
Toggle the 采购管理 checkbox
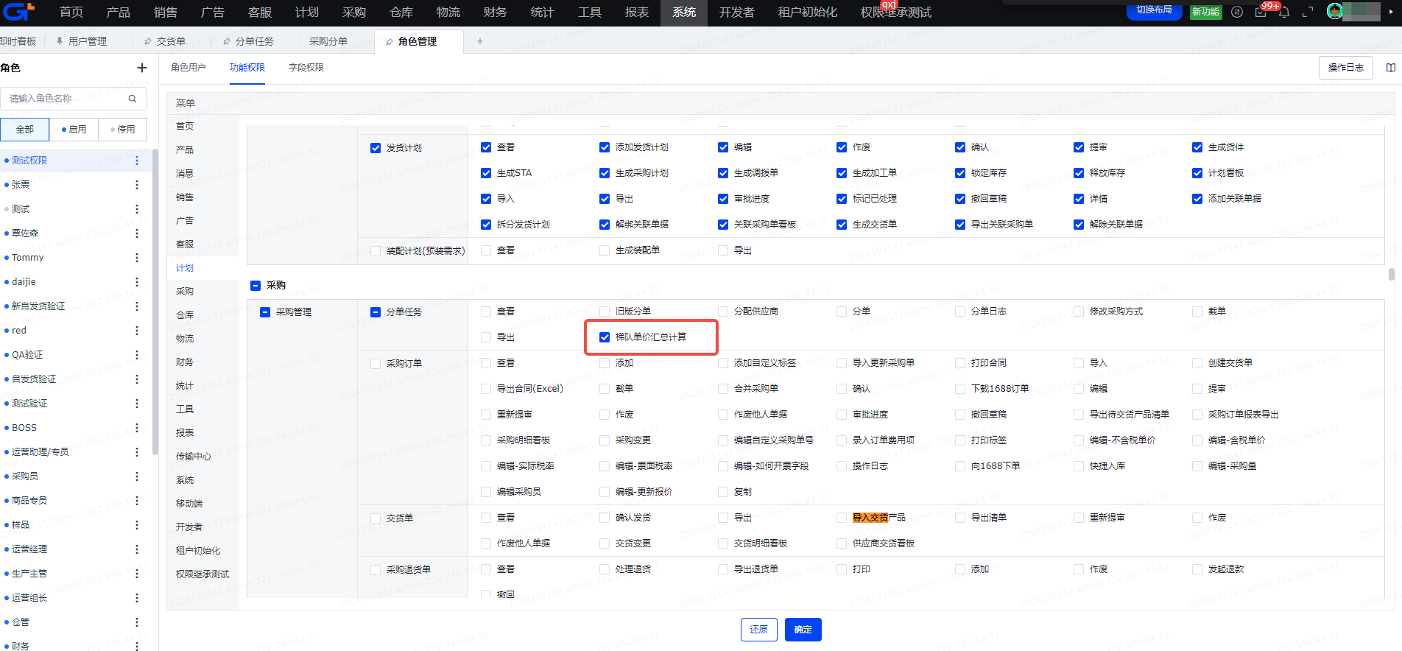(265, 312)
